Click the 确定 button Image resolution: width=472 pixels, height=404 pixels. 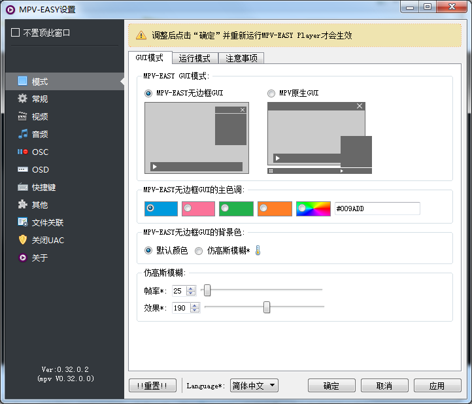[x=331, y=386]
